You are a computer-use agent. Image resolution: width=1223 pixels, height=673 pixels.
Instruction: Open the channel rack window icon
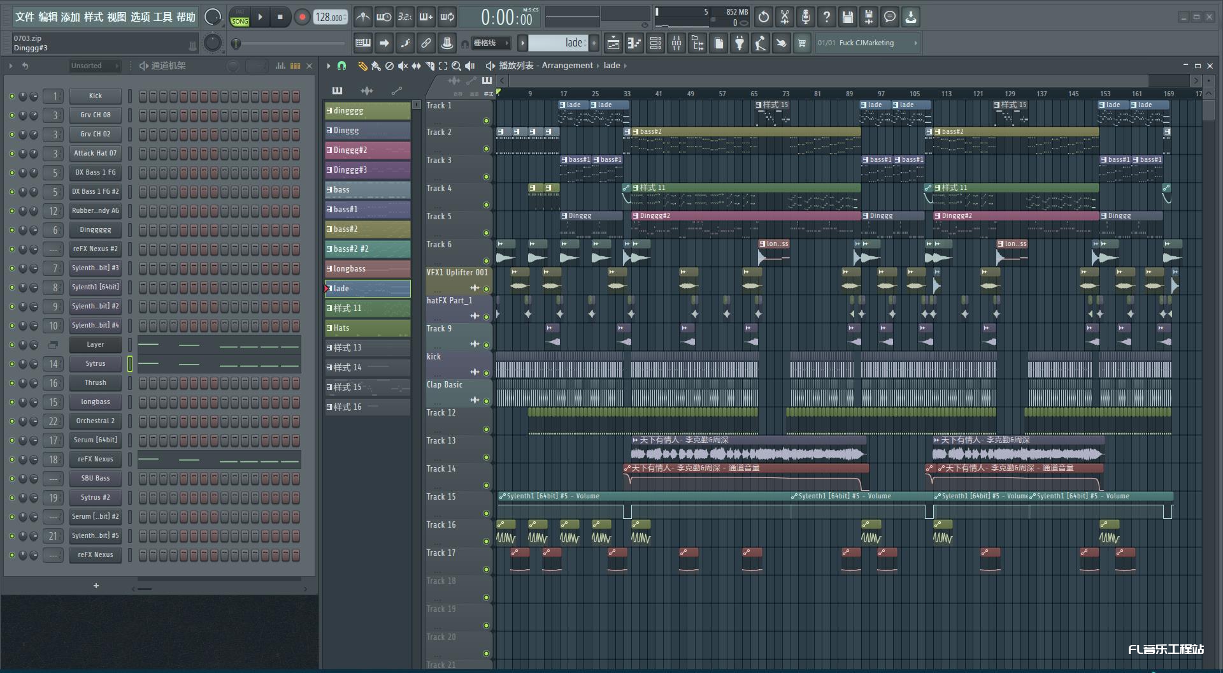[655, 43]
